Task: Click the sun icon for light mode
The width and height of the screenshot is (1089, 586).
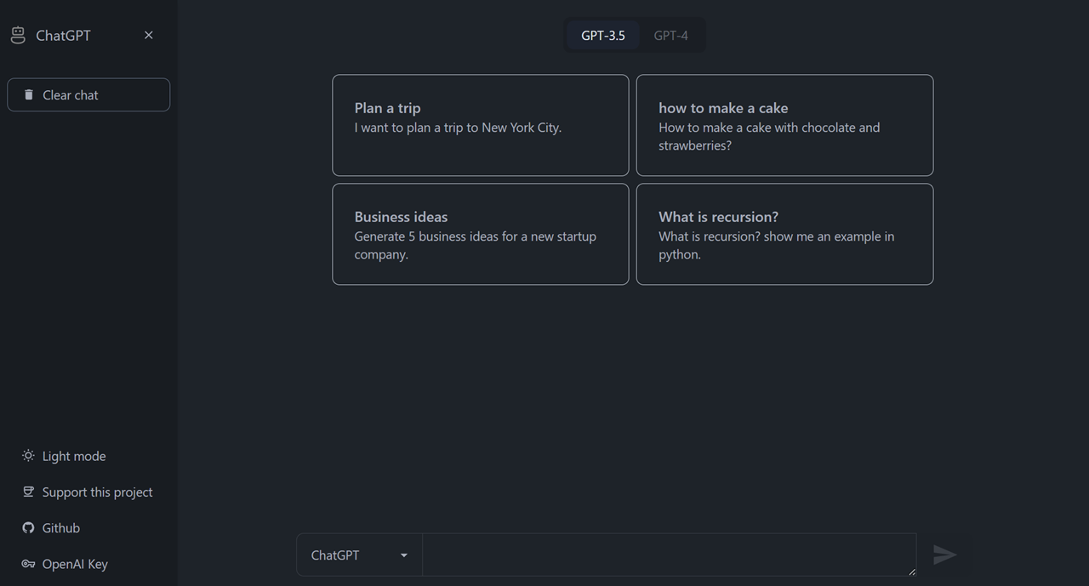Action: tap(28, 456)
